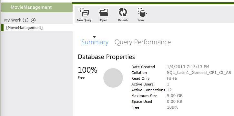Click the New... database object icon
Screen dimensions: 234x116
[142, 13]
